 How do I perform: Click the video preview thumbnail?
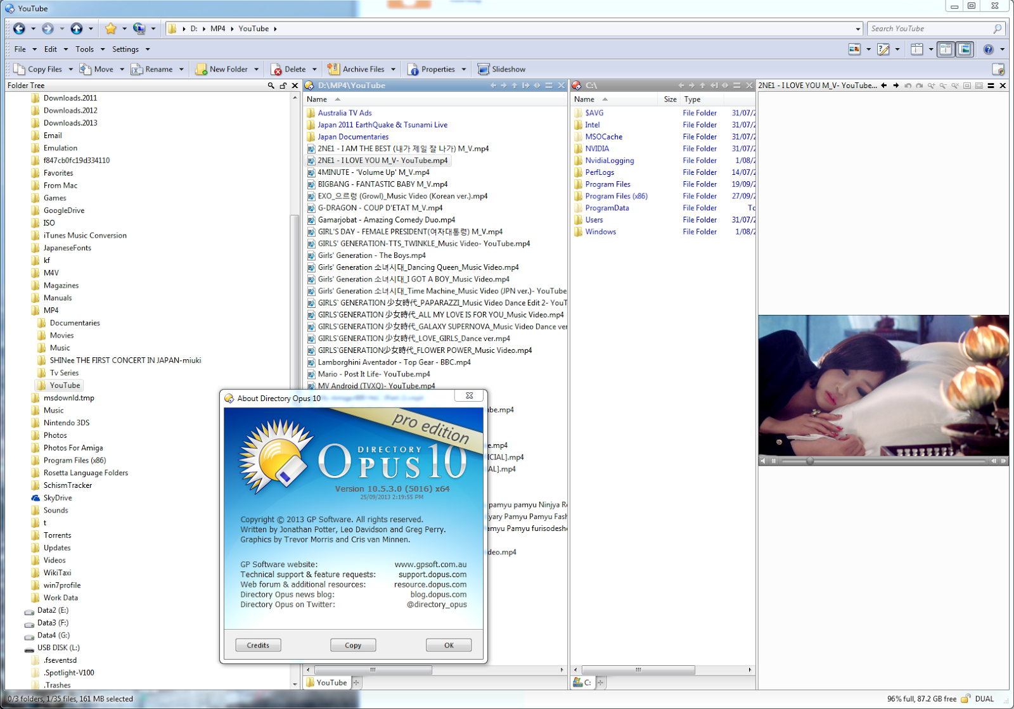[x=883, y=385]
